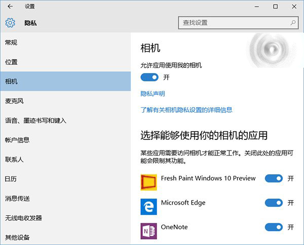This screenshot has width=304, height=245.
Task: Click the OneNote app icon
Action: click(x=148, y=230)
